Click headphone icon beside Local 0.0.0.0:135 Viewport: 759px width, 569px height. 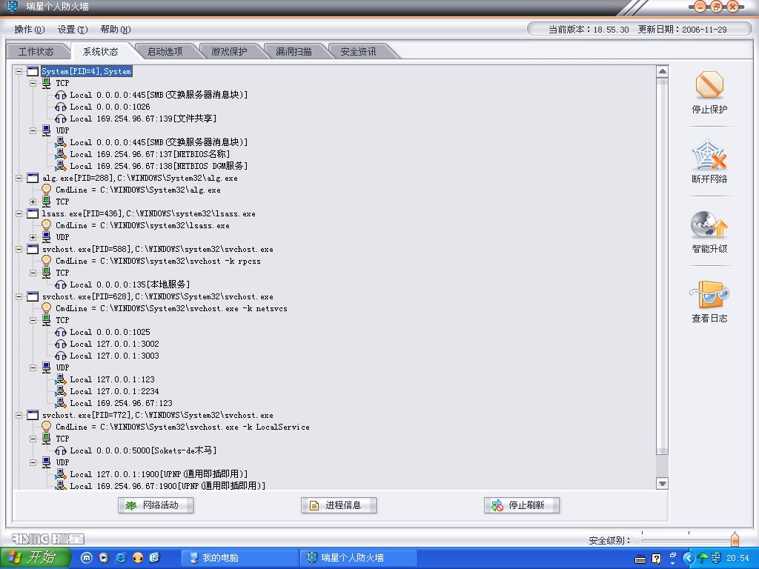(61, 284)
